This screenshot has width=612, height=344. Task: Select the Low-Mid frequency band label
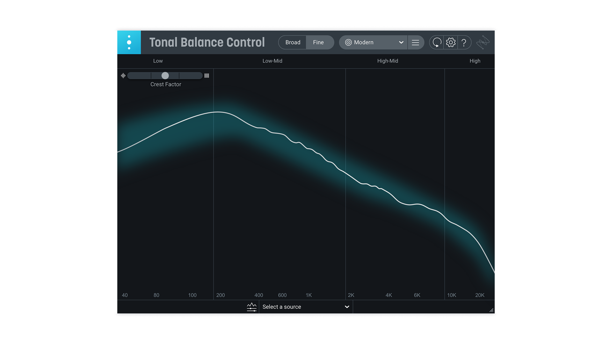[x=272, y=61]
